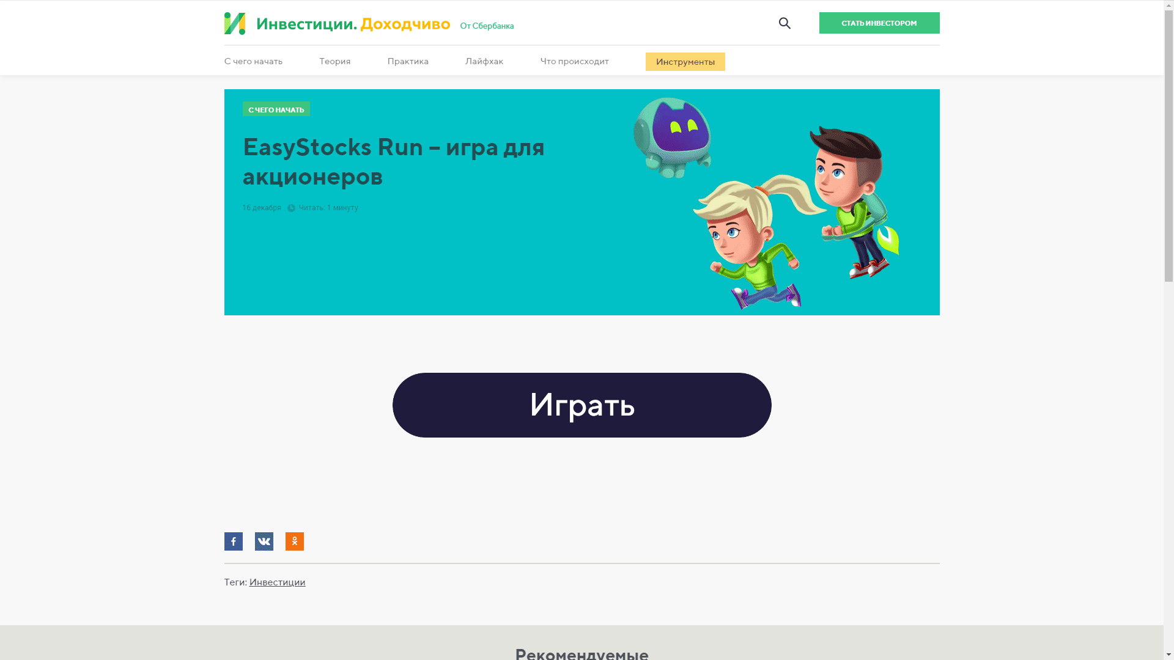Open the highlighted 'Инструменты' tab
Image resolution: width=1174 pixels, height=660 pixels.
[x=685, y=62]
